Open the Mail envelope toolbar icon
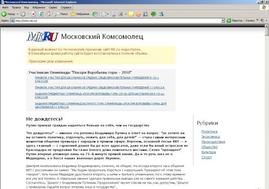The image size is (269, 189). click(104, 14)
